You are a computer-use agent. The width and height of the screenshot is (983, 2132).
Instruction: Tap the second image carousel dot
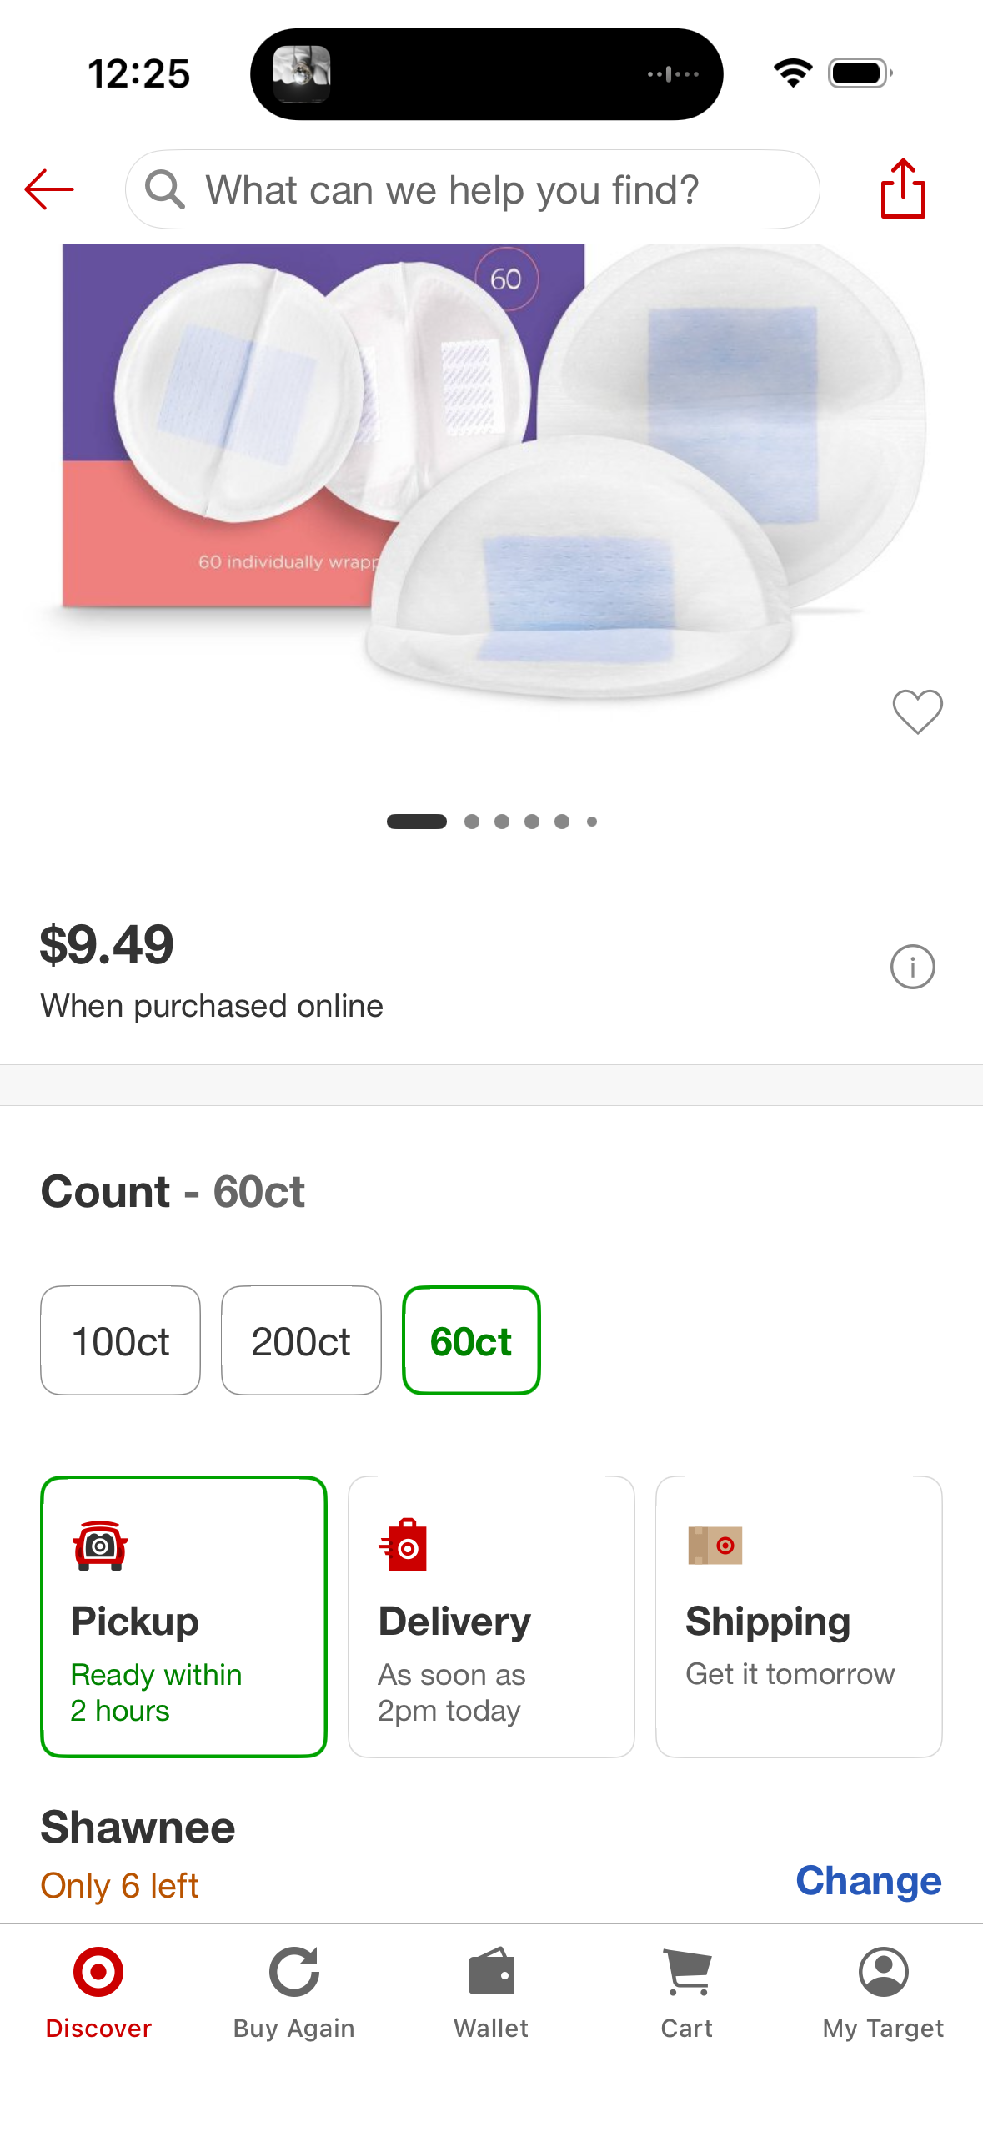click(472, 822)
